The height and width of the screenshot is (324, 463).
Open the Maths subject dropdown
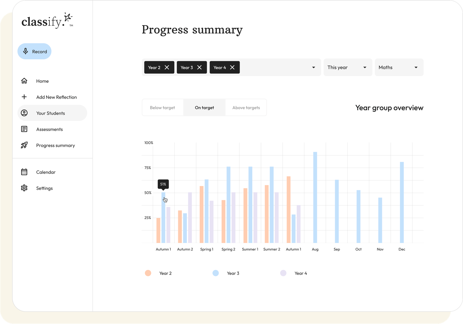(399, 67)
